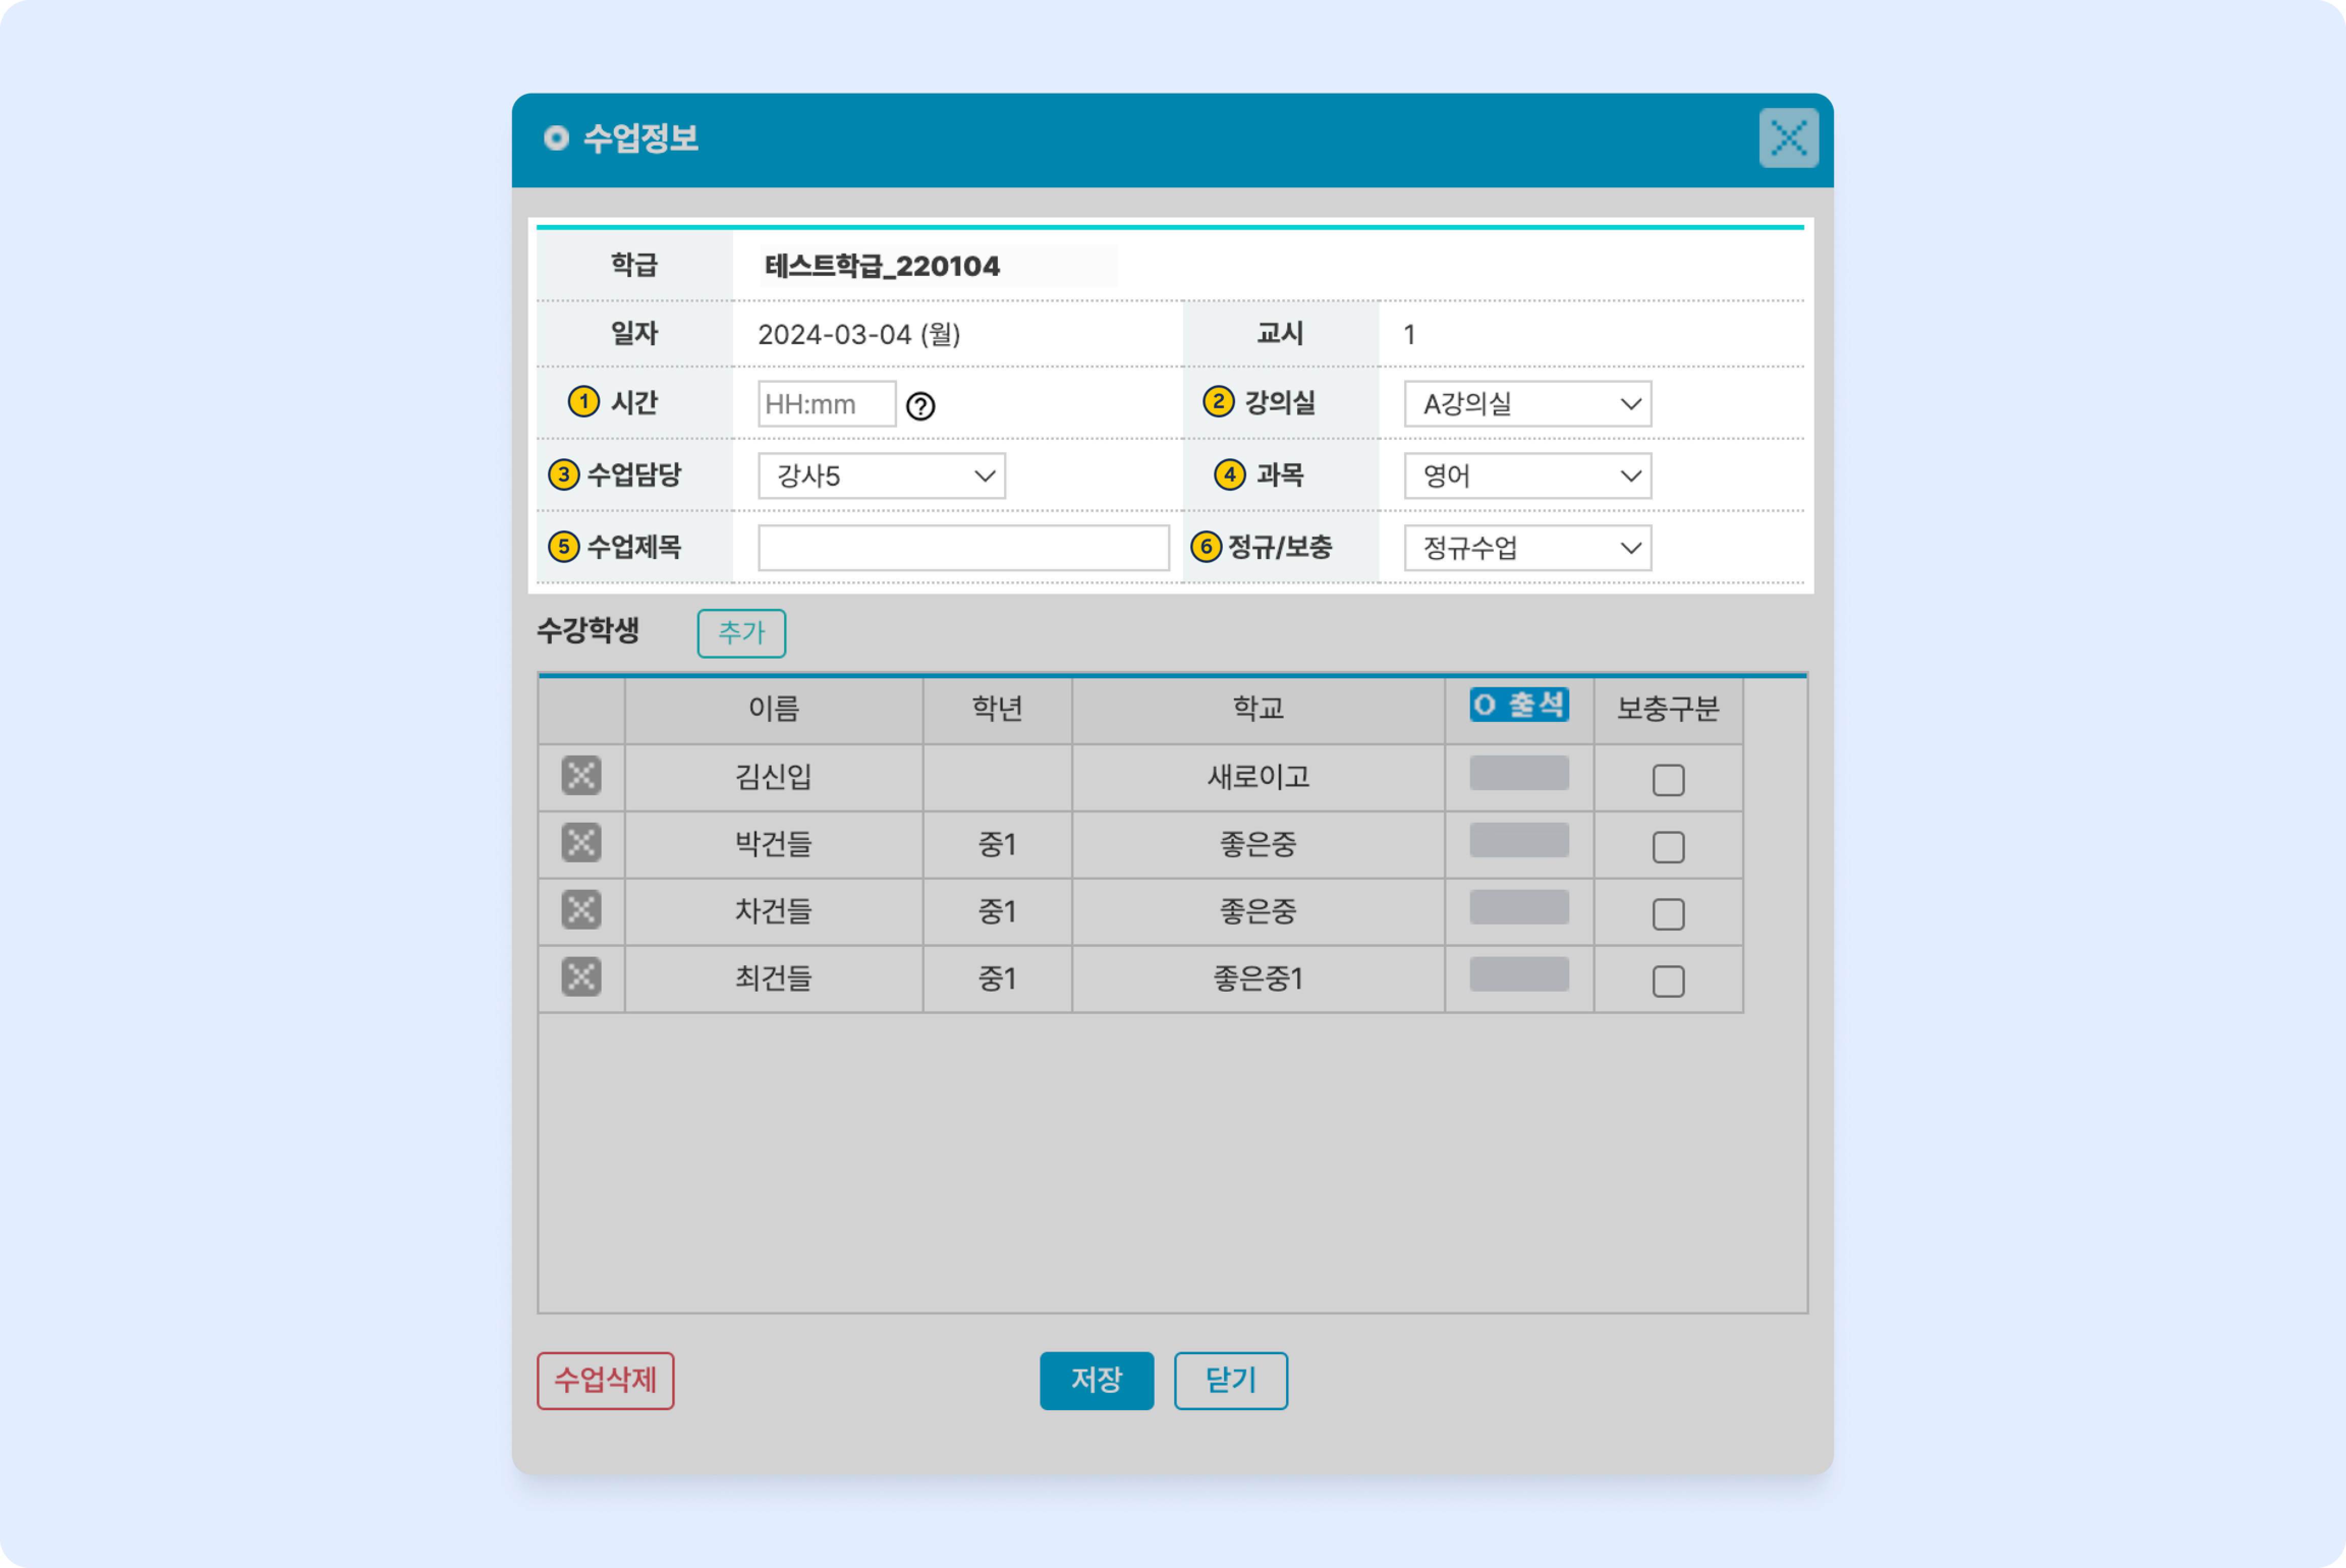Click attendance status bar for 차건들
This screenshot has width=2346, height=1568.
click(1518, 907)
